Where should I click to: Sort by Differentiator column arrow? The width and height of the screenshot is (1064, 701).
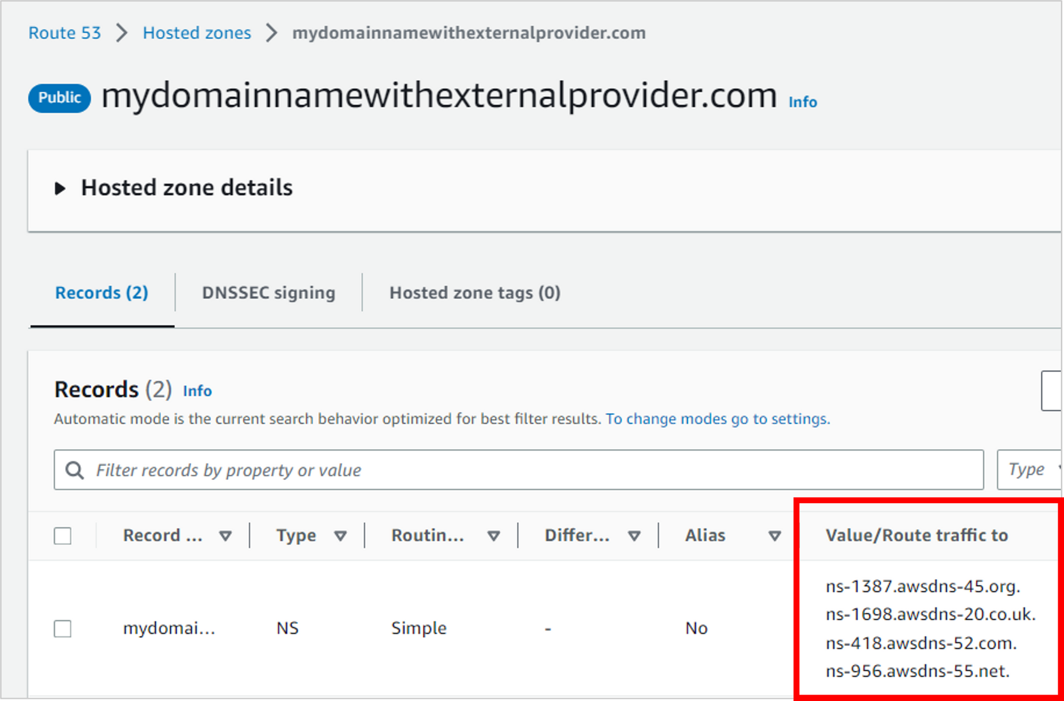tap(634, 536)
